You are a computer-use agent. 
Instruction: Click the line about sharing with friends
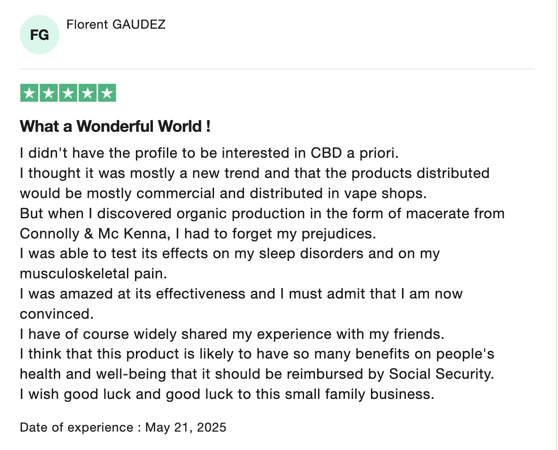[x=232, y=334]
